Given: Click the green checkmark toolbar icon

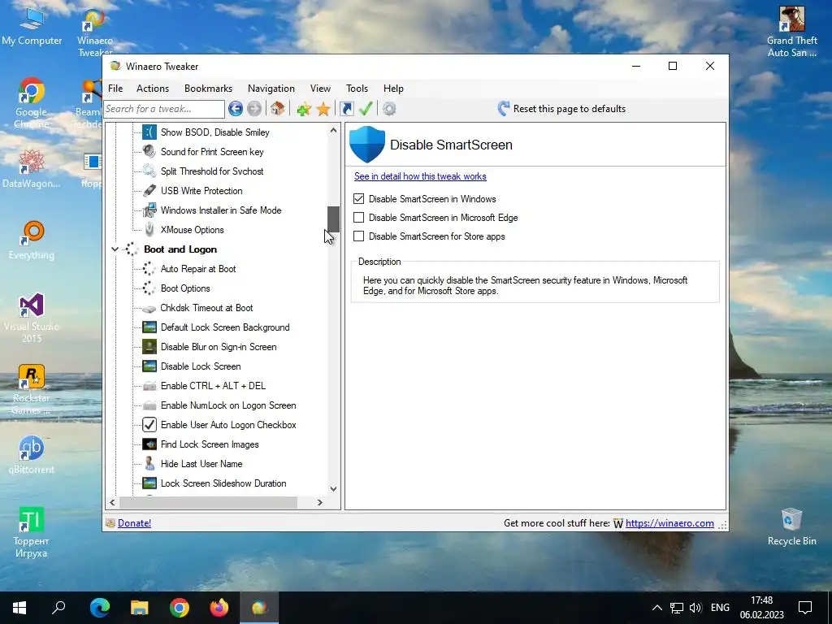Looking at the screenshot, I should pyautogui.click(x=366, y=109).
